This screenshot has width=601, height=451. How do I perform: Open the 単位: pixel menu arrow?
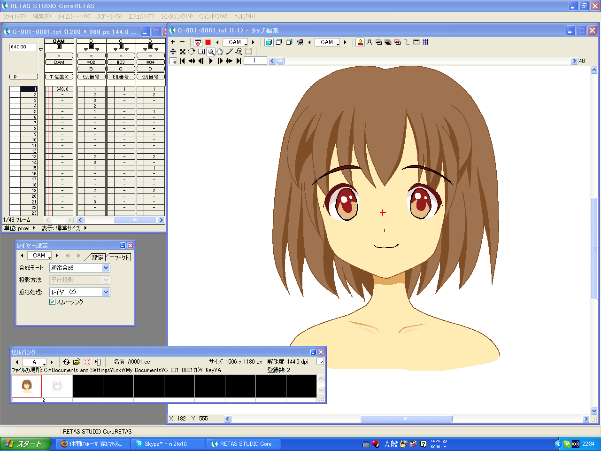(34, 228)
